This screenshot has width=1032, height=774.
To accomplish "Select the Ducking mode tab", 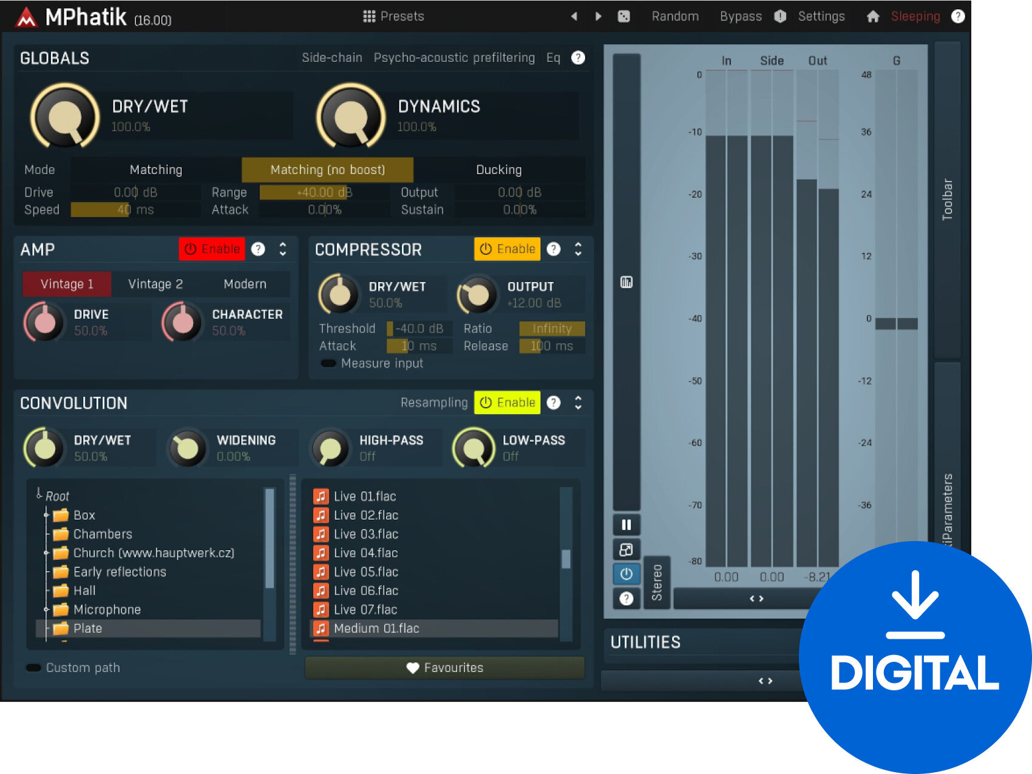I will pos(498,170).
